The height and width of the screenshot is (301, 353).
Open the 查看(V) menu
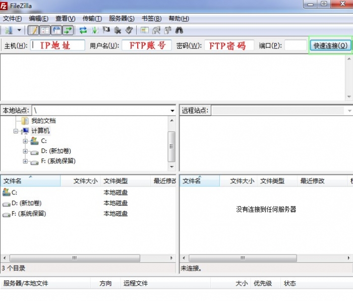pyautogui.click(x=65, y=19)
